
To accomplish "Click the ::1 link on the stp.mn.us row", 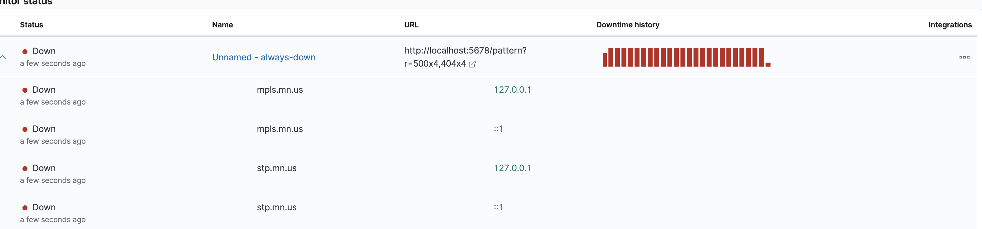I will click(498, 207).
